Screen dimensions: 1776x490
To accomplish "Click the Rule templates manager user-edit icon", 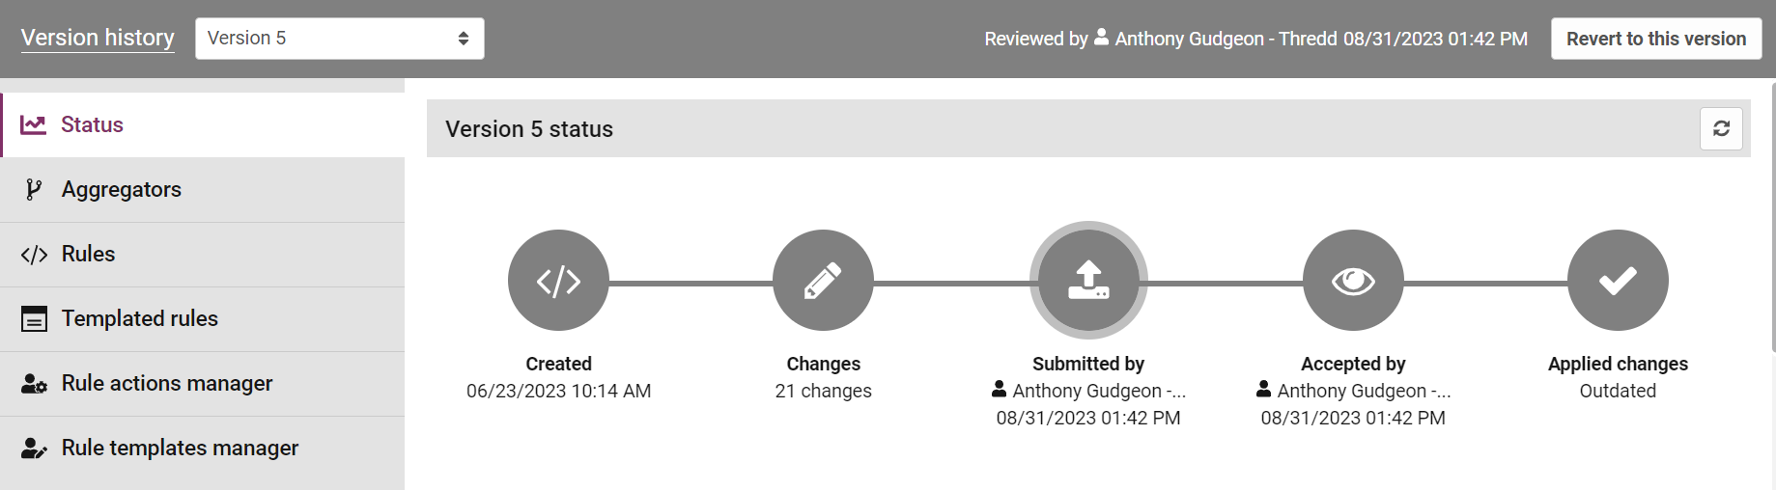I will click(34, 449).
